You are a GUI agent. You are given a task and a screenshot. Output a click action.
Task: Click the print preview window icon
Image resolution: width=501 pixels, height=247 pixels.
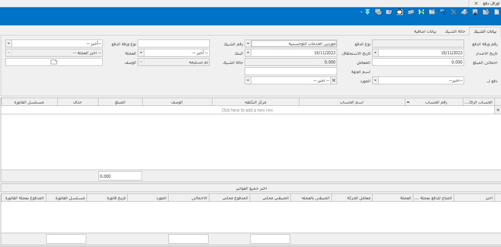click(x=378, y=12)
